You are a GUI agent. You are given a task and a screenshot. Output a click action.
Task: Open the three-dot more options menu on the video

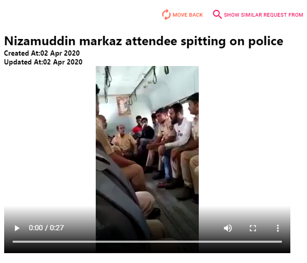(278, 228)
